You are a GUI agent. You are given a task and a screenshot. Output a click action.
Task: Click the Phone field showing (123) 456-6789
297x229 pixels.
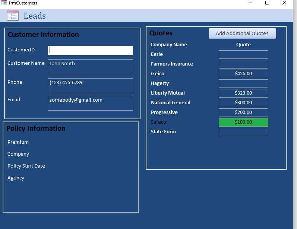90,86
